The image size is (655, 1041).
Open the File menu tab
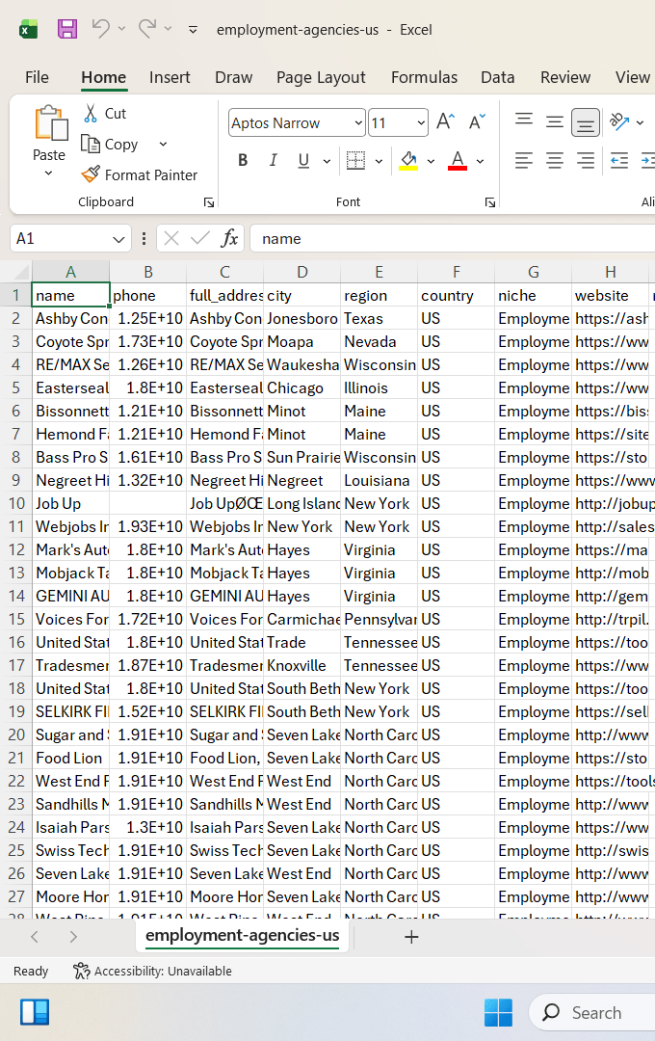pyautogui.click(x=38, y=77)
